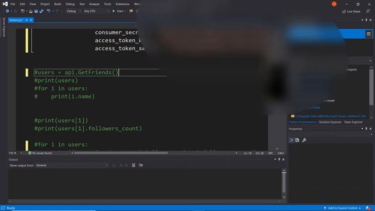Click the Send Feedback icon beside Live Share
The image size is (375, 211).
pyautogui.click(x=368, y=11)
